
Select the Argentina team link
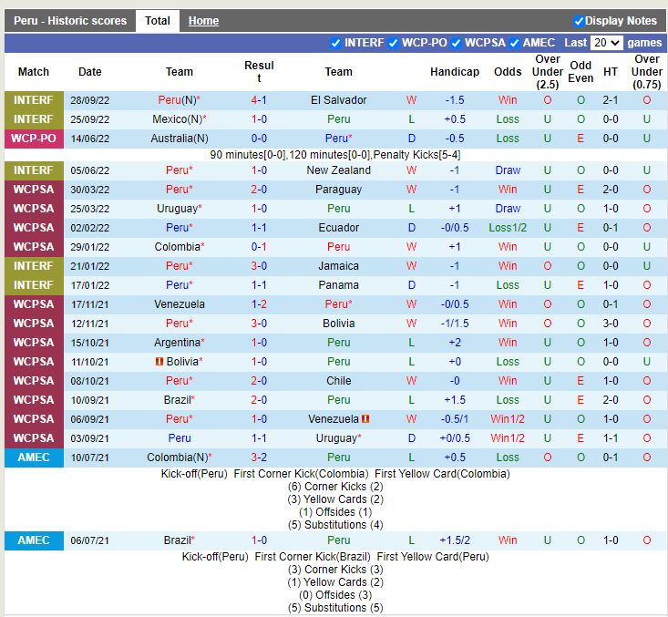click(177, 343)
